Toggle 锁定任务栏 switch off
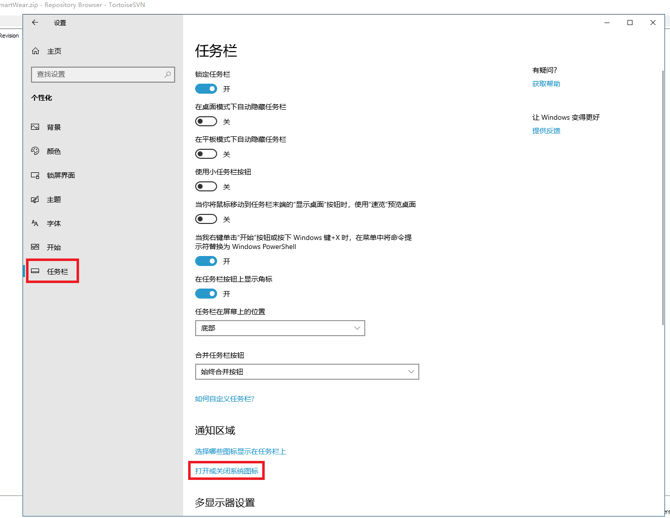 click(206, 89)
